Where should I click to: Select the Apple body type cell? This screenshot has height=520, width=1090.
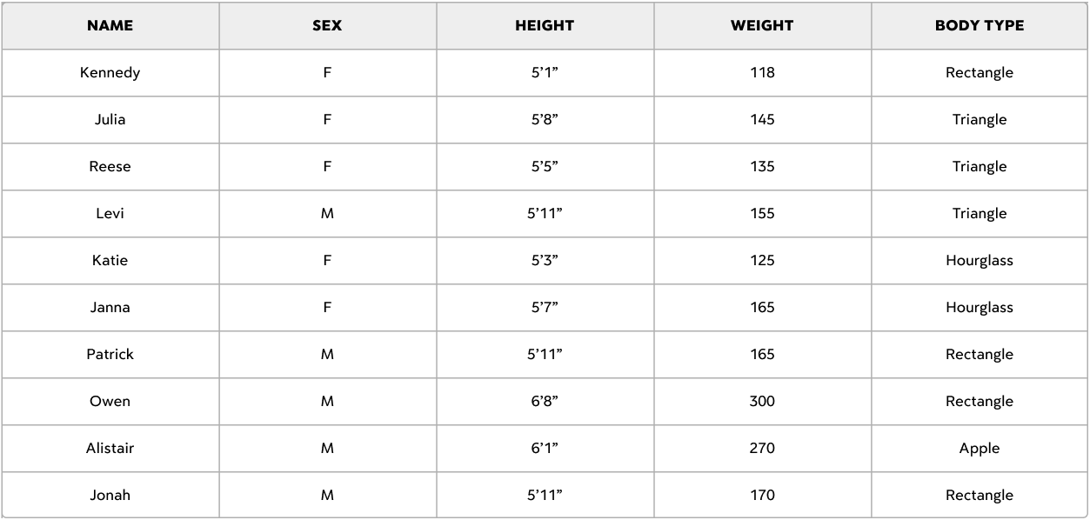(x=980, y=449)
